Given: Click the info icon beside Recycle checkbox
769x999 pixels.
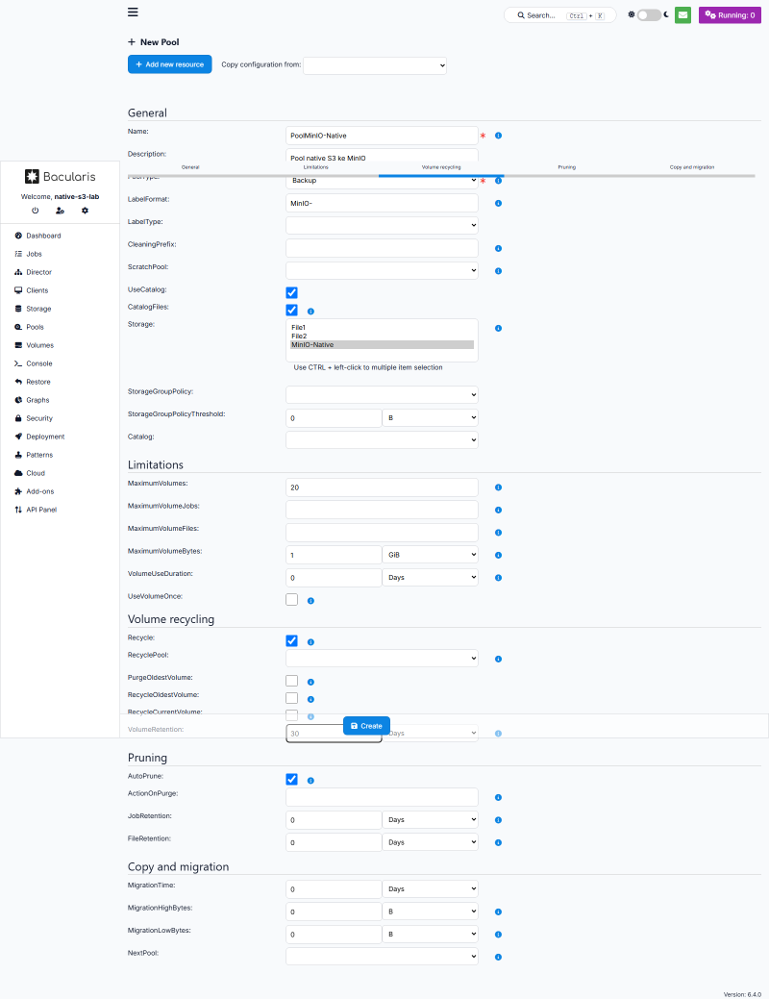Looking at the screenshot, I should point(310,642).
